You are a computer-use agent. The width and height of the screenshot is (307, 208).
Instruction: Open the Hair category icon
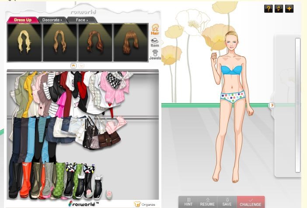tap(155, 30)
